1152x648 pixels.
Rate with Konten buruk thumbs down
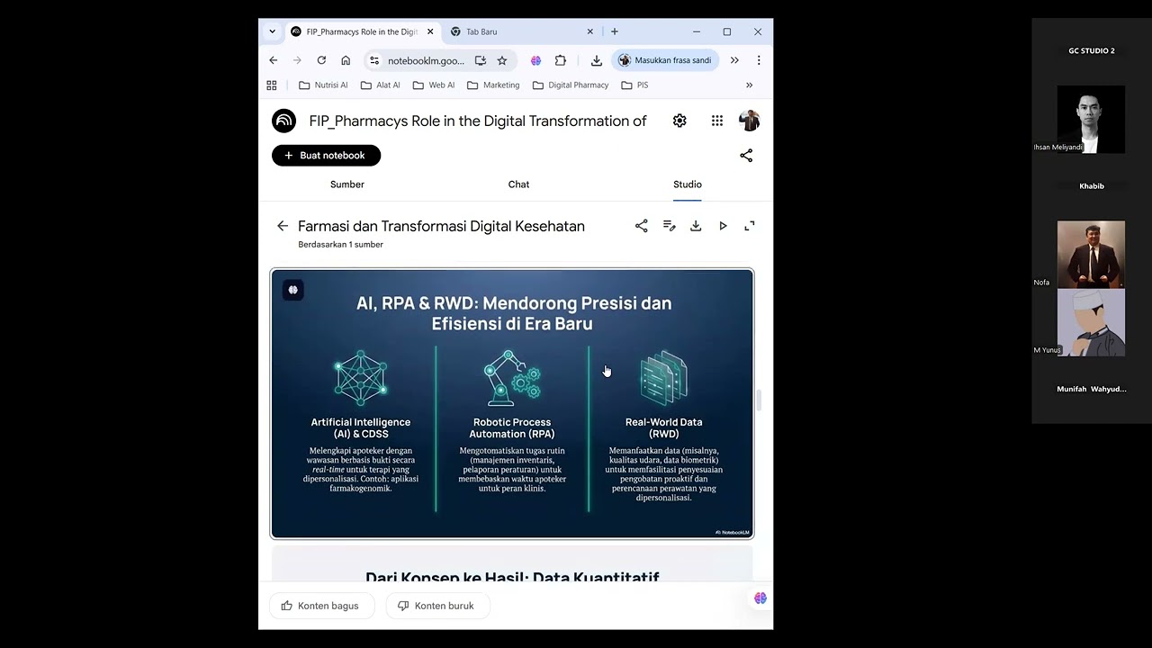tap(437, 606)
